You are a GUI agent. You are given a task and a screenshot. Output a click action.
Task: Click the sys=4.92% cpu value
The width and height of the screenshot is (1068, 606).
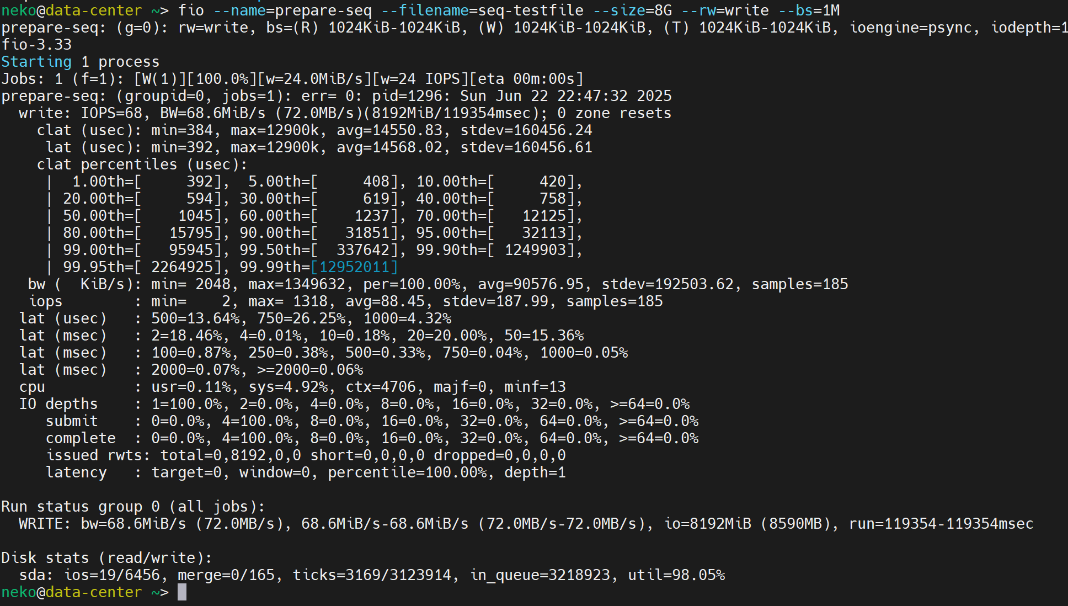(x=288, y=387)
